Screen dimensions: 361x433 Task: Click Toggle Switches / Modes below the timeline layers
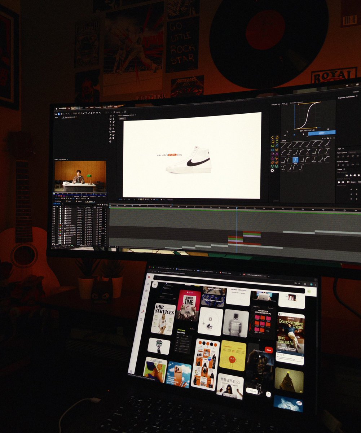[x=86, y=246]
